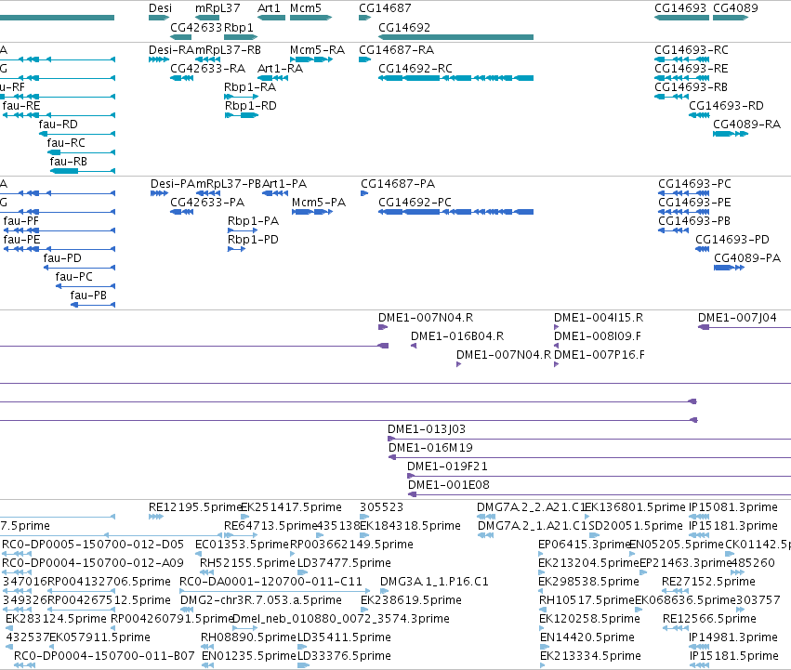Click the CG14692-RC transcript exon glyph

[455, 78]
